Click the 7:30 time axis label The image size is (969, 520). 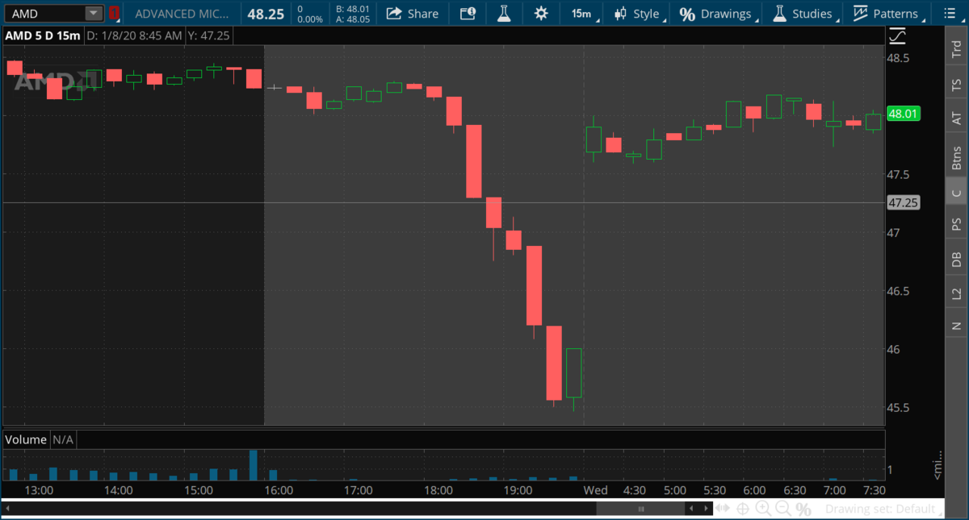[x=874, y=490]
